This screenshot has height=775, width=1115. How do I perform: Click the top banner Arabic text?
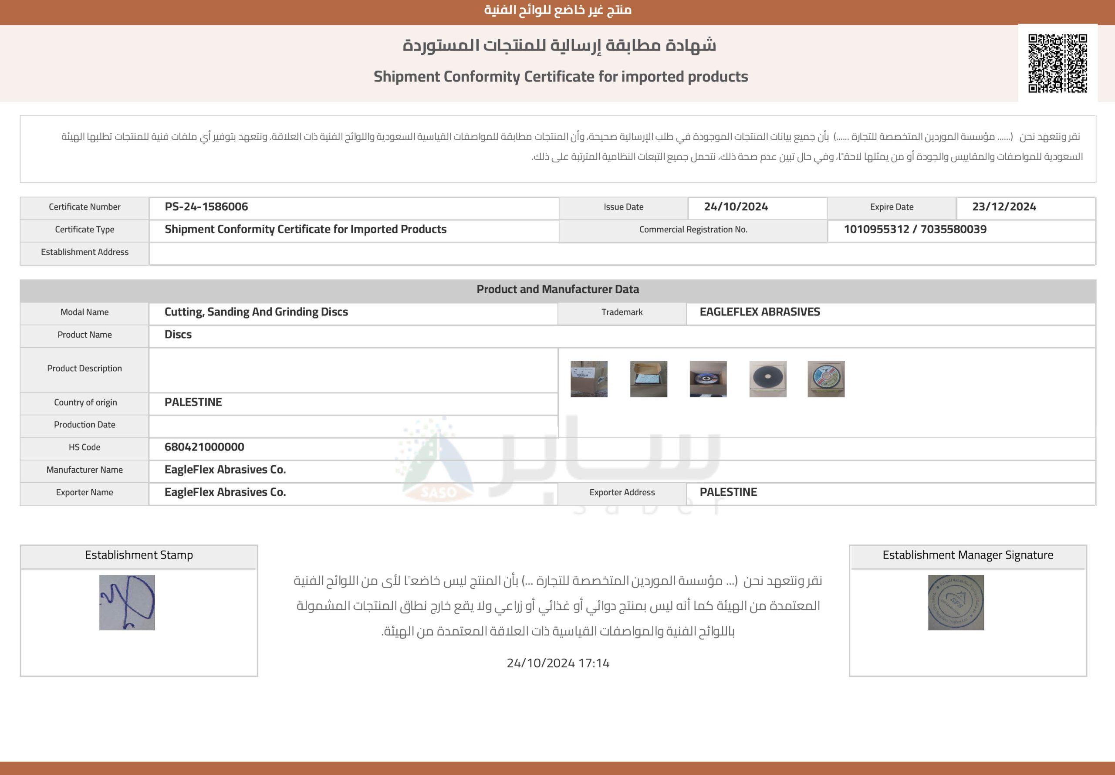[x=558, y=10]
